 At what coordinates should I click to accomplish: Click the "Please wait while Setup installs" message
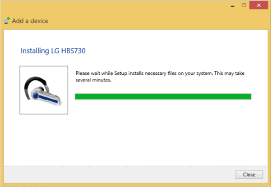point(160,77)
